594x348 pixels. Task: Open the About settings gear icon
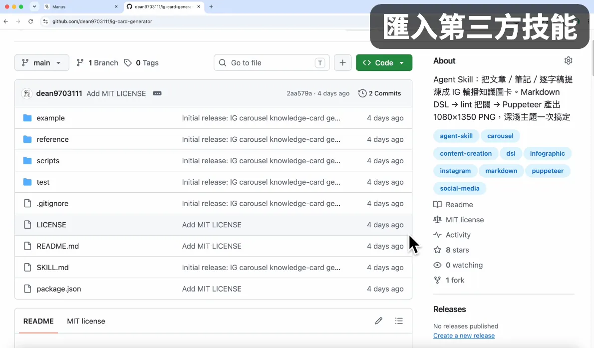tap(568, 60)
